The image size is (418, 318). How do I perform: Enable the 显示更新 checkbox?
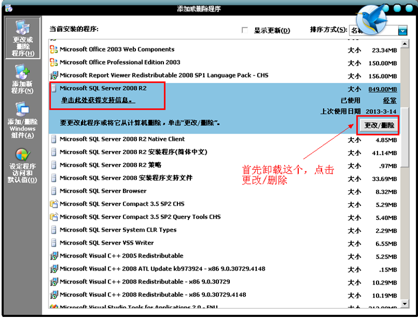pyautogui.click(x=244, y=30)
